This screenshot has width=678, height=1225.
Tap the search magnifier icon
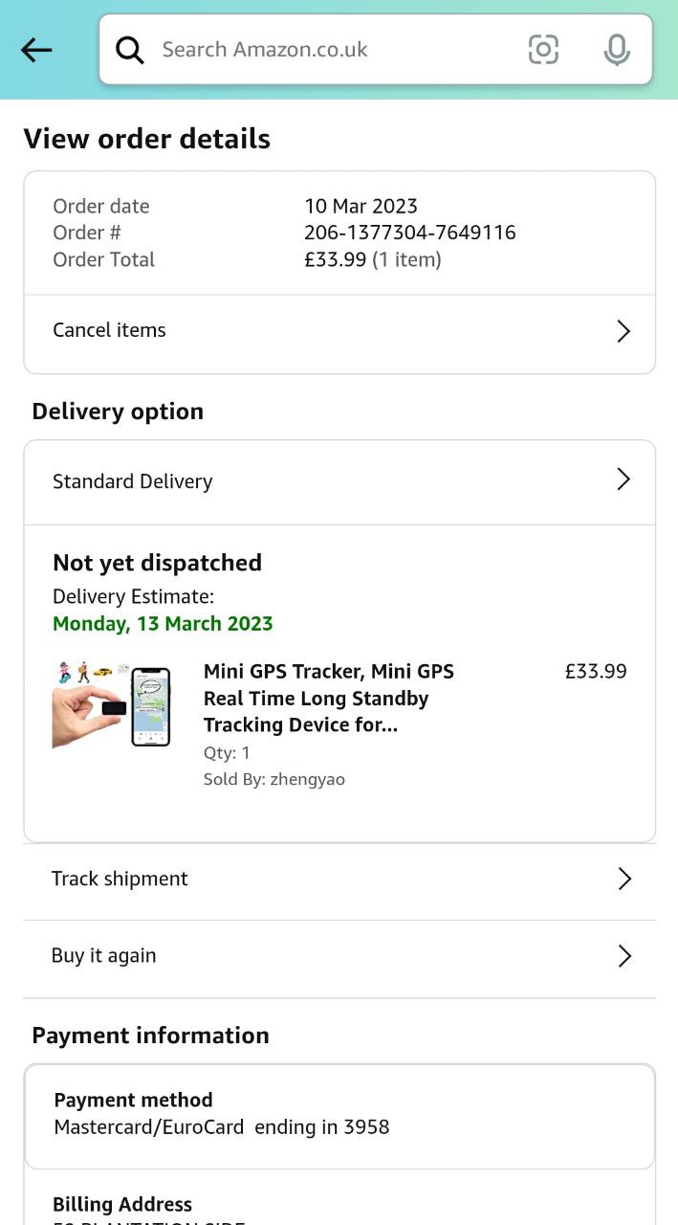130,50
